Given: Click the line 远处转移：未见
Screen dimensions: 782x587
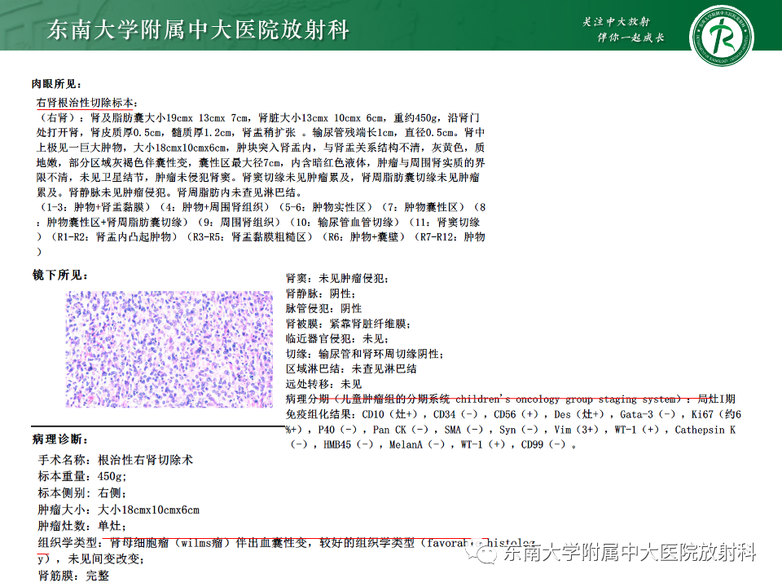Looking at the screenshot, I should pyautogui.click(x=323, y=384).
